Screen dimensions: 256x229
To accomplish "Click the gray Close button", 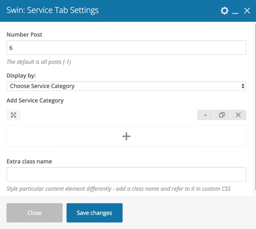I will click(34, 213).
